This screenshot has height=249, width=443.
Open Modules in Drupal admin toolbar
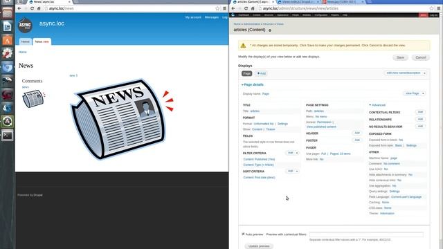coord(307,15)
